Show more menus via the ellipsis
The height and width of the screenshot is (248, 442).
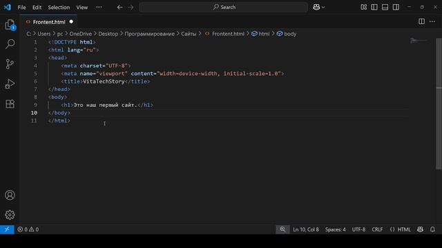[x=99, y=8]
